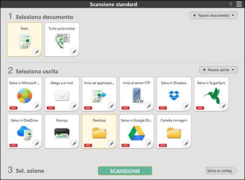Edit Salva in Dropbox output pencil
Screen dimensions: 245x180
pyautogui.click(x=186, y=106)
